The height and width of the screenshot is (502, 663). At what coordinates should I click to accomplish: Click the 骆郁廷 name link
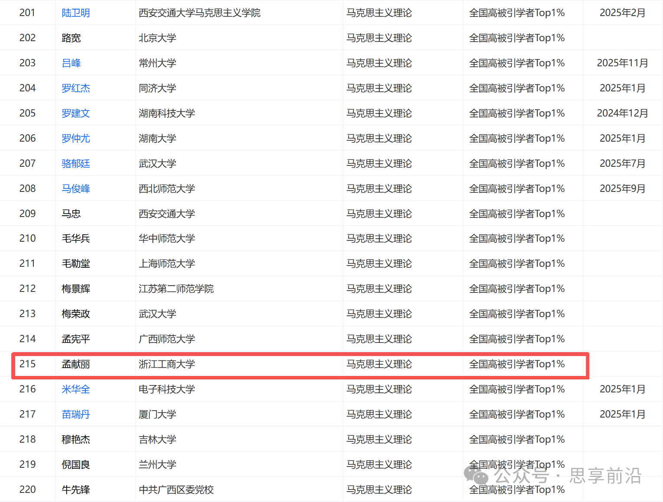click(76, 164)
